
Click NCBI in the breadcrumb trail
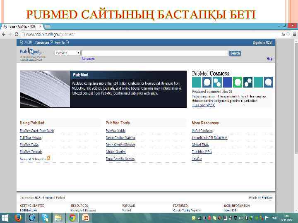[x=37, y=197]
